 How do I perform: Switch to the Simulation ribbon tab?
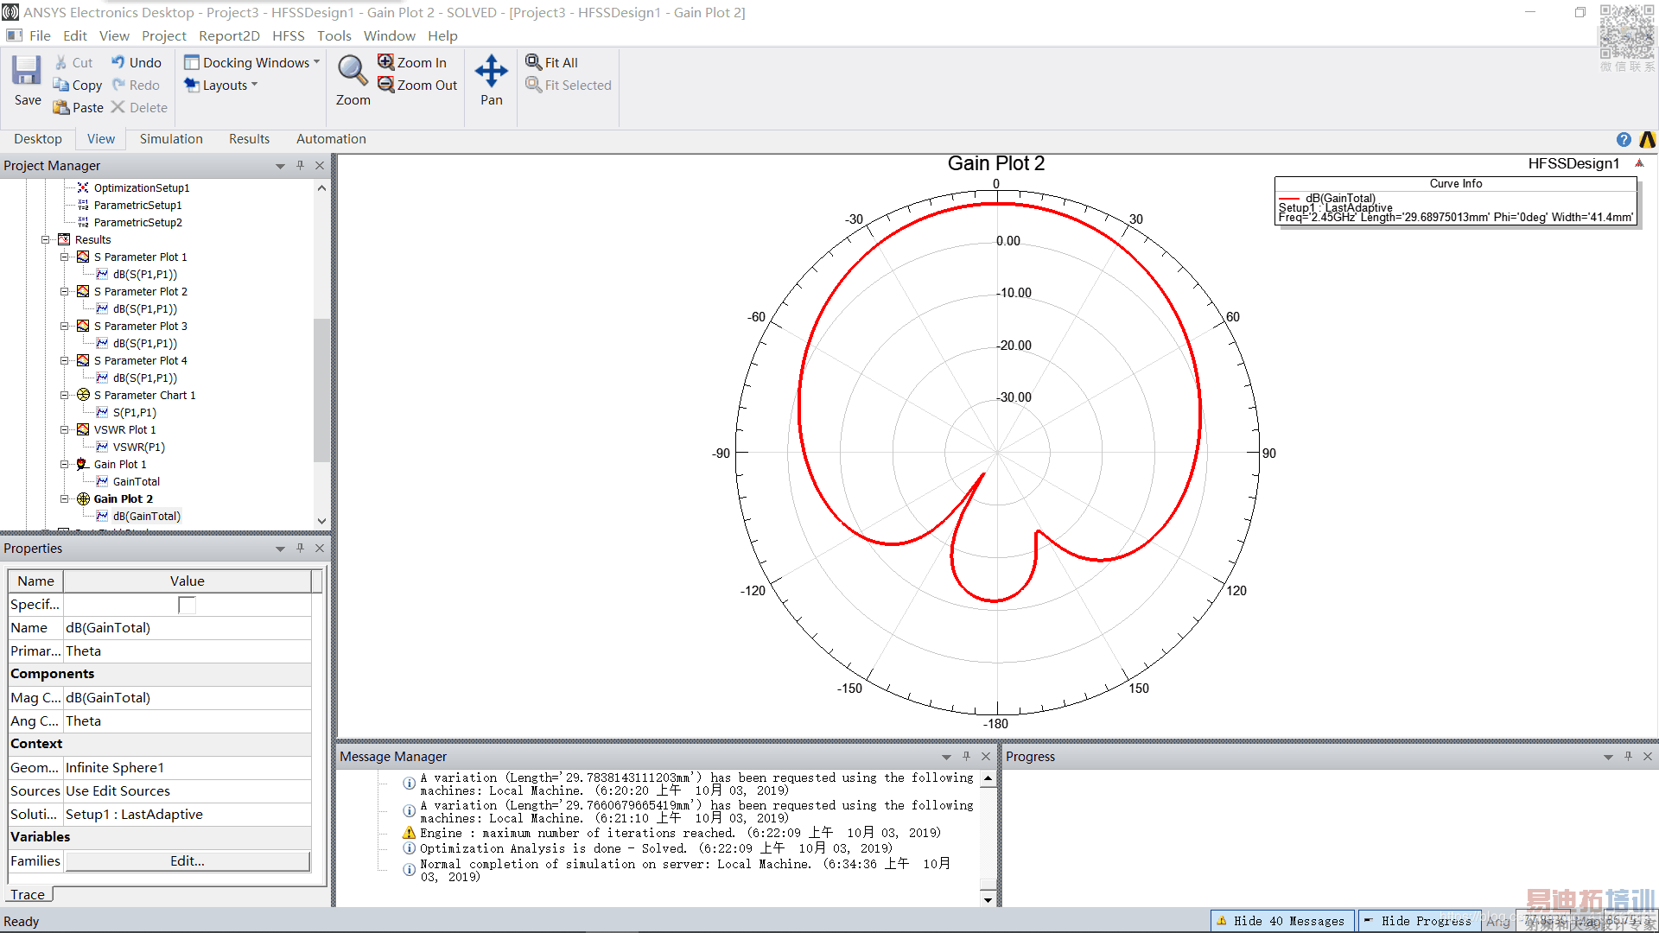[171, 139]
